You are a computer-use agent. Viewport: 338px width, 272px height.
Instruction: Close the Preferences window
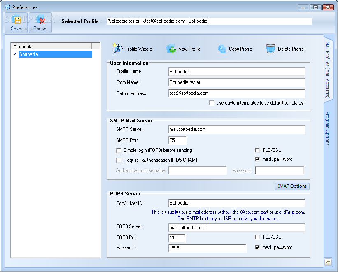328,7
